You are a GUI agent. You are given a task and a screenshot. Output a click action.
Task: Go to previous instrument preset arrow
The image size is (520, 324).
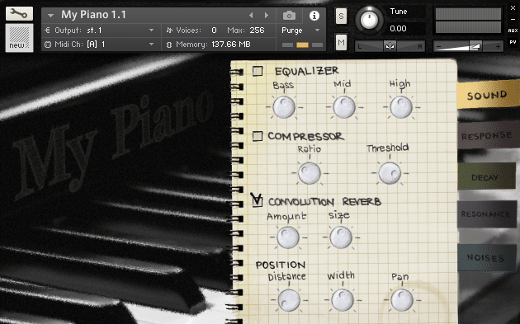tap(251, 15)
